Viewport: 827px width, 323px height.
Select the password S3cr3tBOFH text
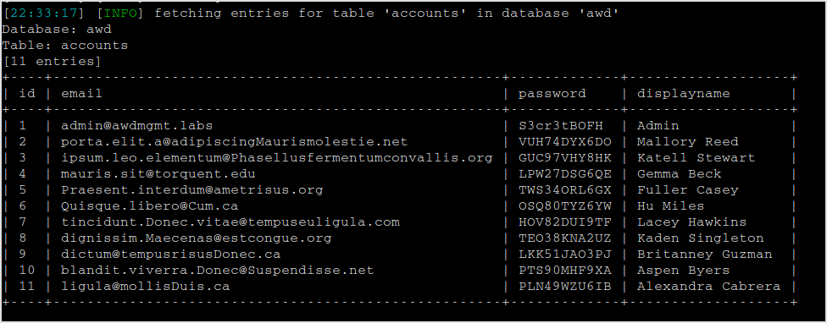[x=561, y=126]
